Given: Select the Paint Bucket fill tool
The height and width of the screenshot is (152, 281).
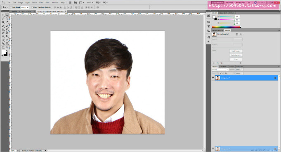Looking at the screenshot, I should tap(7, 33).
